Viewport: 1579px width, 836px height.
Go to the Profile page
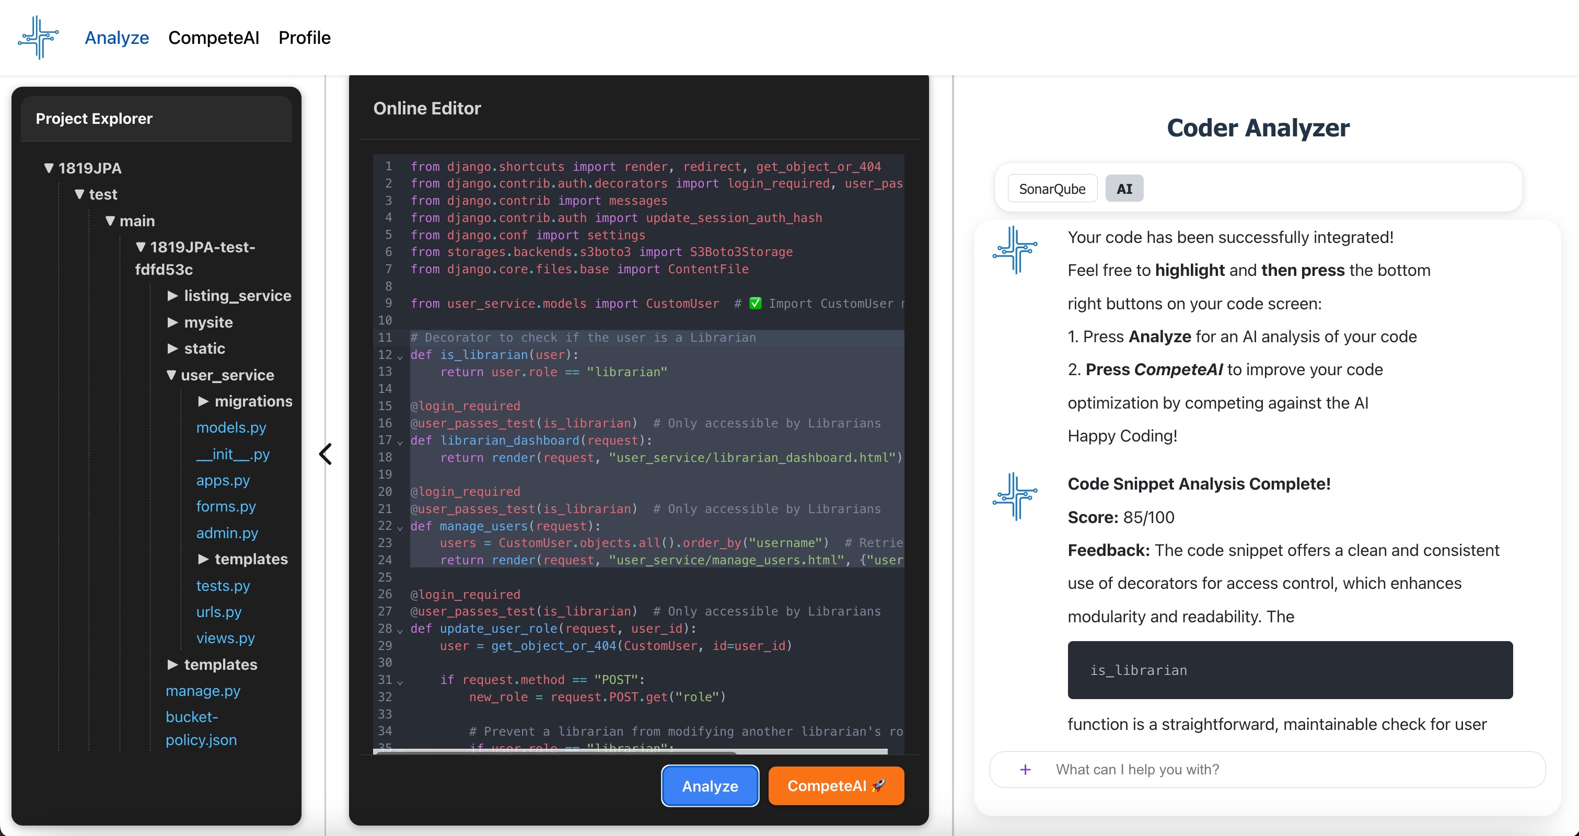click(x=304, y=38)
